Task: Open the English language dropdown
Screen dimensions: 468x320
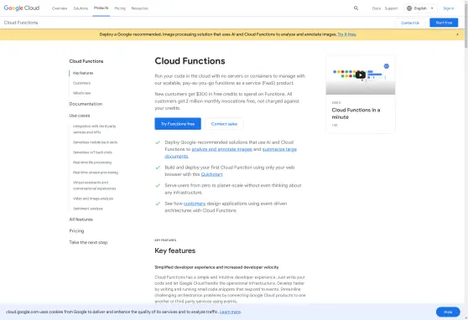Action: (x=420, y=8)
